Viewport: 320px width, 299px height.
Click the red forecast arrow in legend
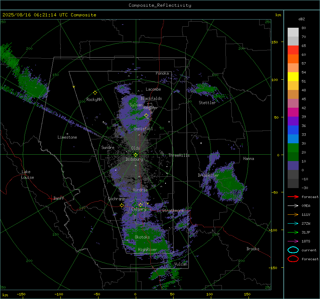[293, 197]
